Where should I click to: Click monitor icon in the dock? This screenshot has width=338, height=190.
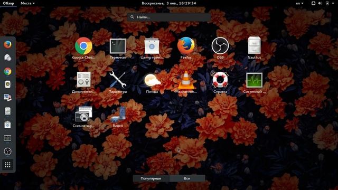pos(7,138)
